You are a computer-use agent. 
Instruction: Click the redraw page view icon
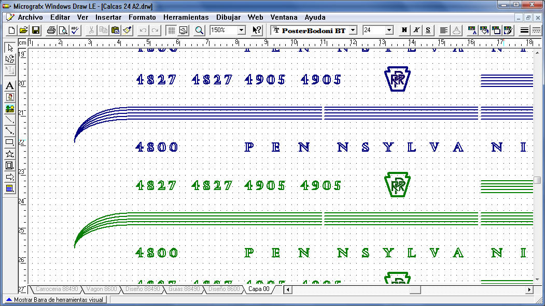point(184,30)
